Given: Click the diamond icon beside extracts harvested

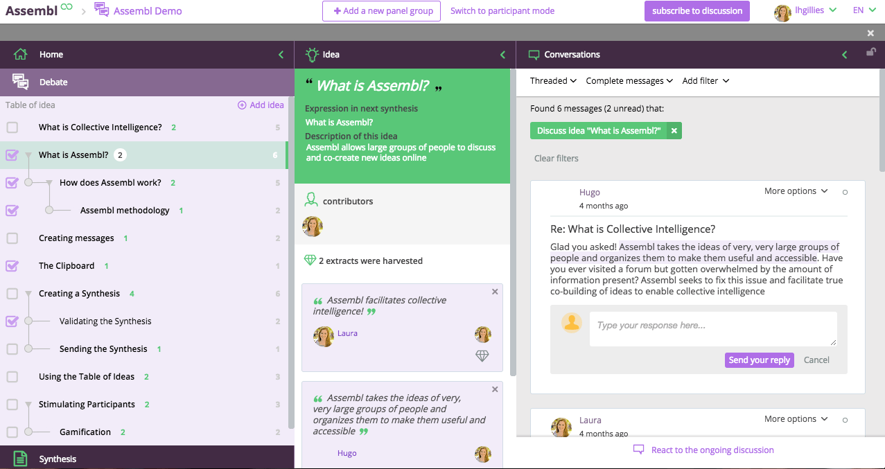Looking at the screenshot, I should click(310, 260).
